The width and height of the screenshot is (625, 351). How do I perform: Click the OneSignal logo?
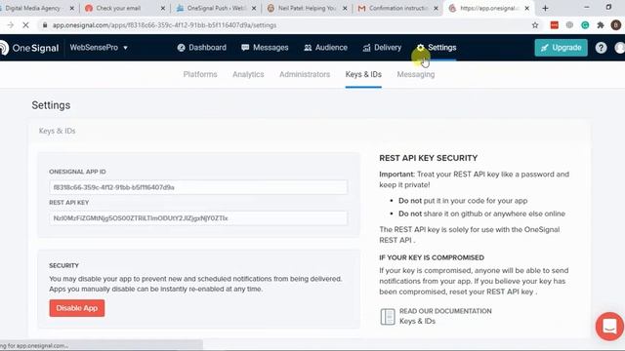[x=29, y=48]
